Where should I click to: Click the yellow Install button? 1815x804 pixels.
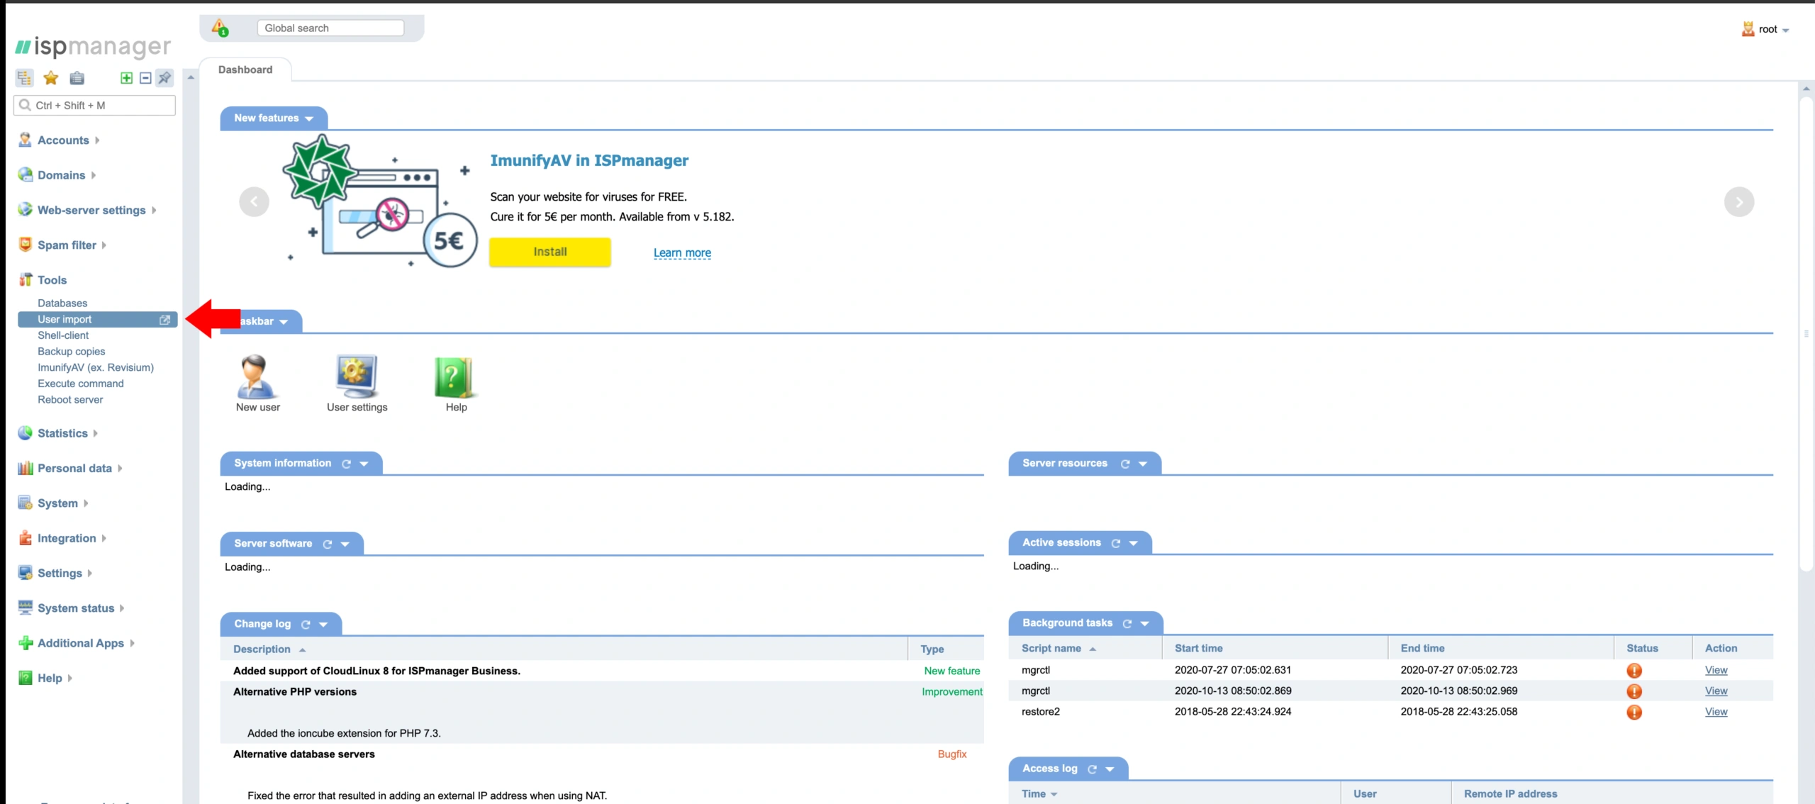[550, 252]
